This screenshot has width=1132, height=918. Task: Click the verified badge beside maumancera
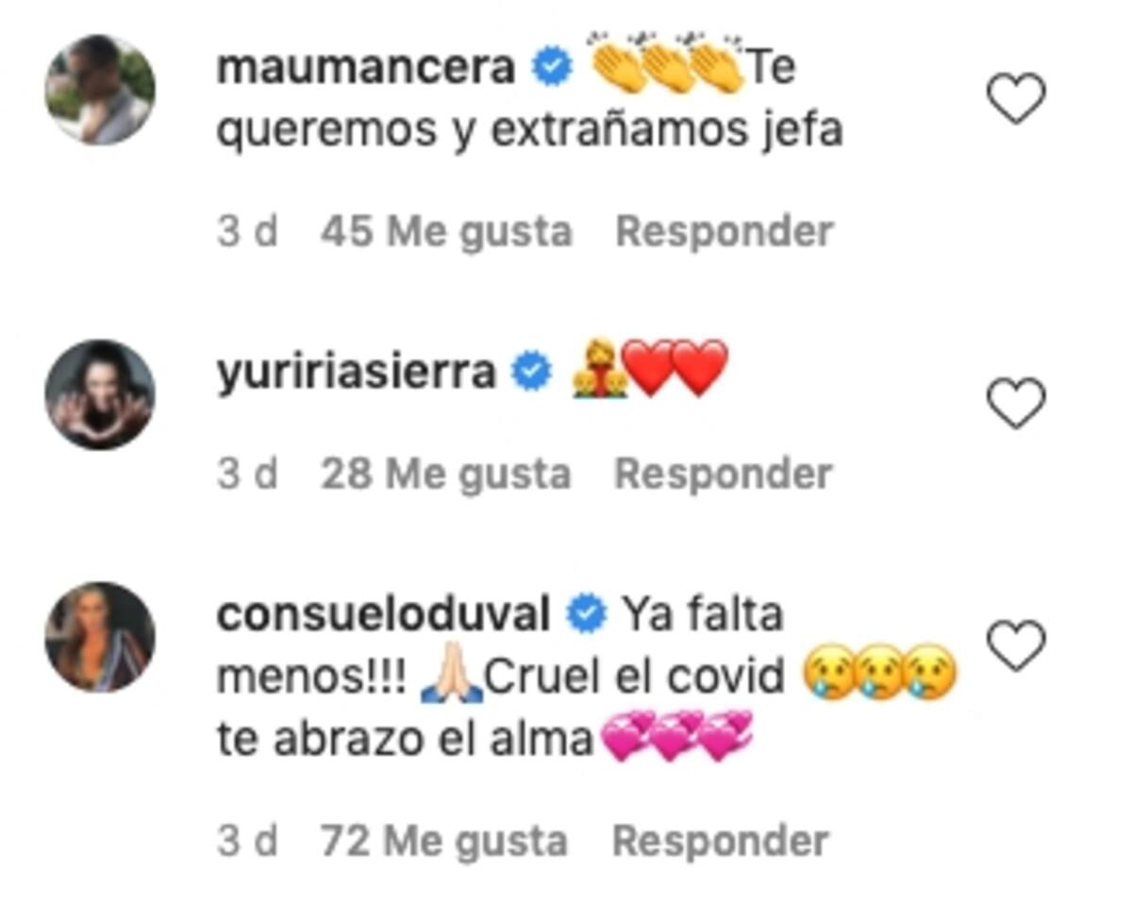pyautogui.click(x=551, y=69)
